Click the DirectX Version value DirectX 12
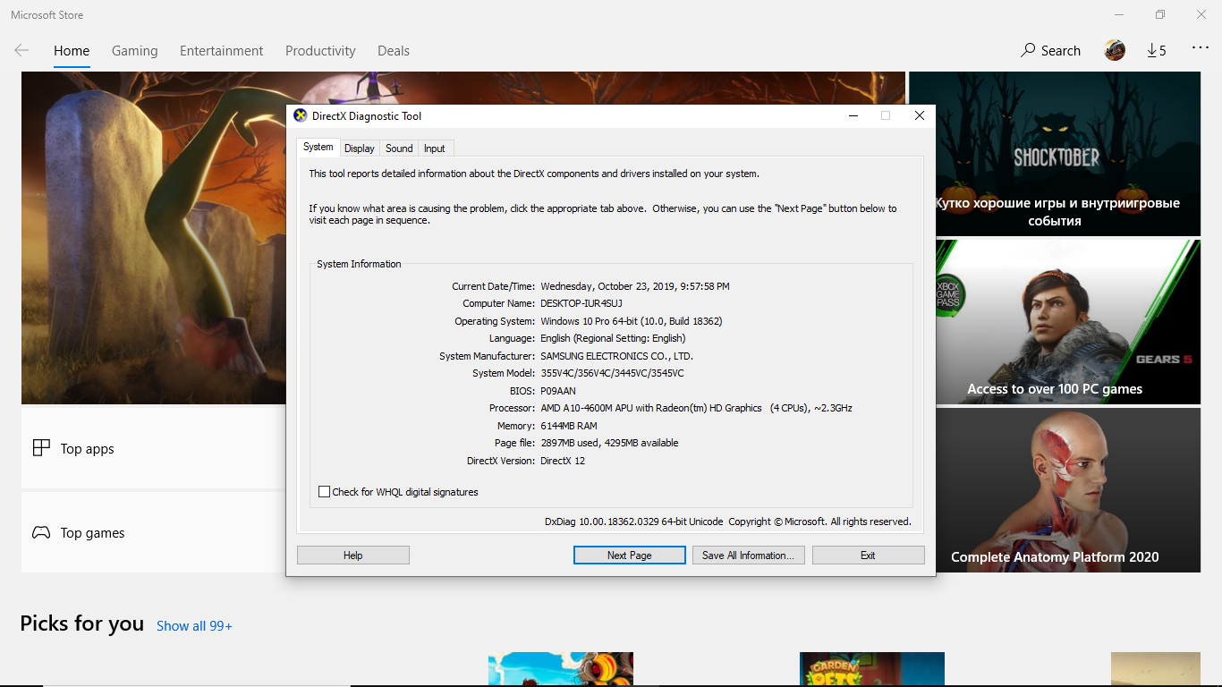 coord(563,461)
